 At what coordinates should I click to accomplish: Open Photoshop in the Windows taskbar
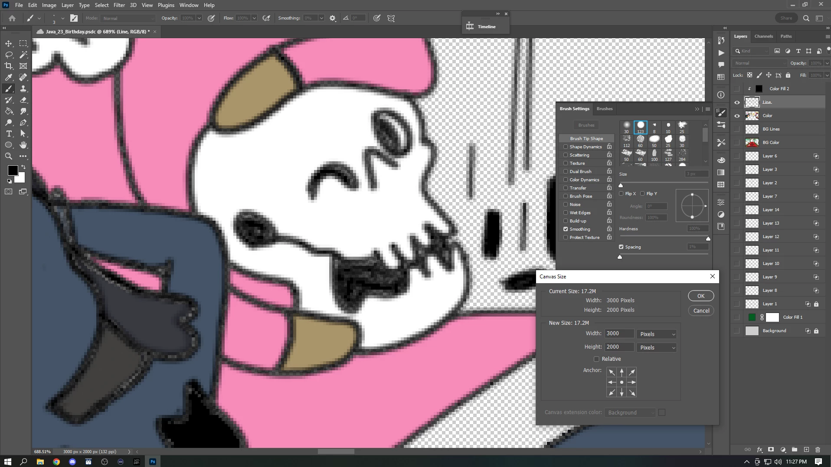(153, 462)
